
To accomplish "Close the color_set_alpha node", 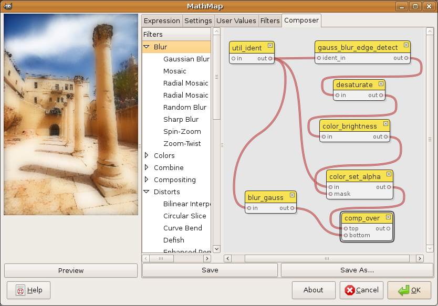I will (389, 174).
